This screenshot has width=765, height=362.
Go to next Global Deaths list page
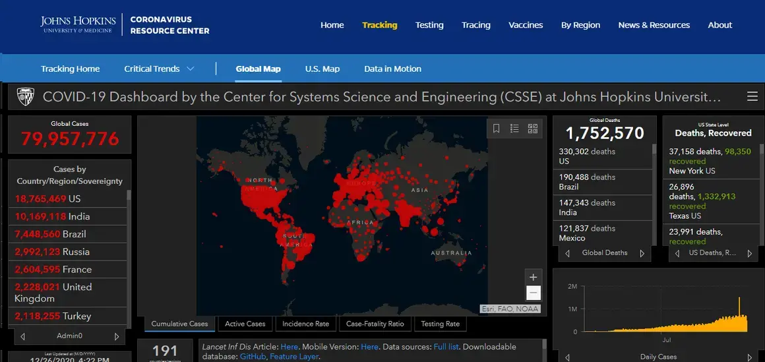[x=642, y=253]
